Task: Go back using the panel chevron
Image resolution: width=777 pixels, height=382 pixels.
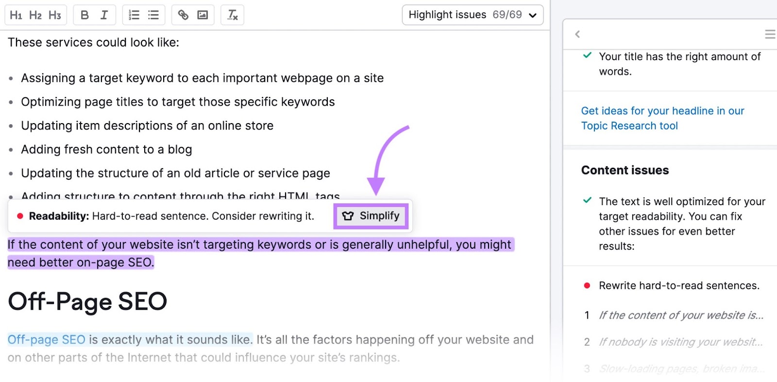Action: pos(577,34)
